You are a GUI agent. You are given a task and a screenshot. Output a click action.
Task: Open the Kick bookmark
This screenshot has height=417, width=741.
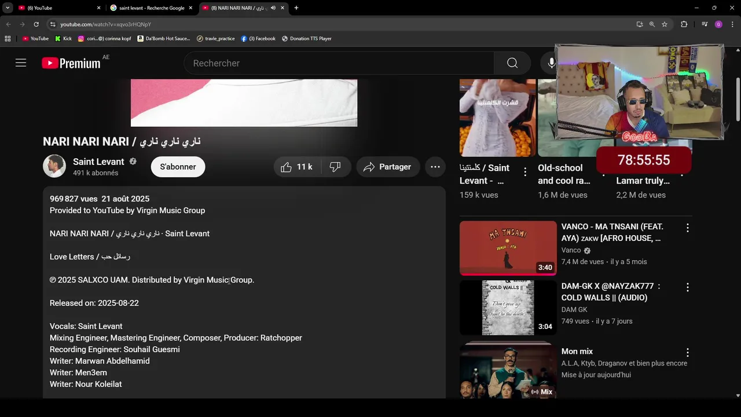[x=64, y=39]
